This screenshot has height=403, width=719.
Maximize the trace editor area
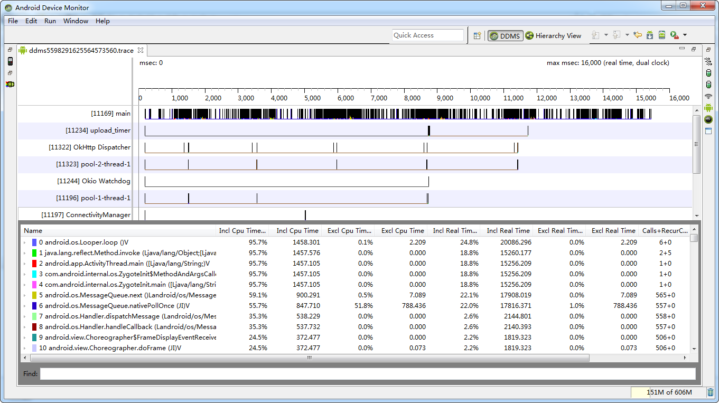[694, 49]
